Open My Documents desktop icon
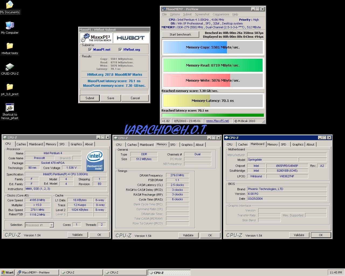 (x=10, y=7)
